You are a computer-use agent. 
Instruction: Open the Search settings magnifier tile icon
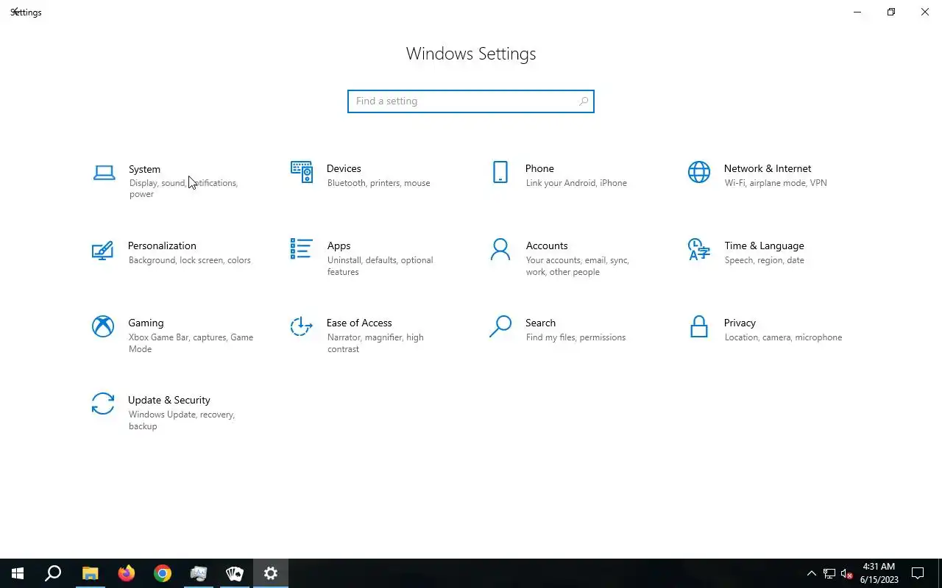[x=500, y=326]
